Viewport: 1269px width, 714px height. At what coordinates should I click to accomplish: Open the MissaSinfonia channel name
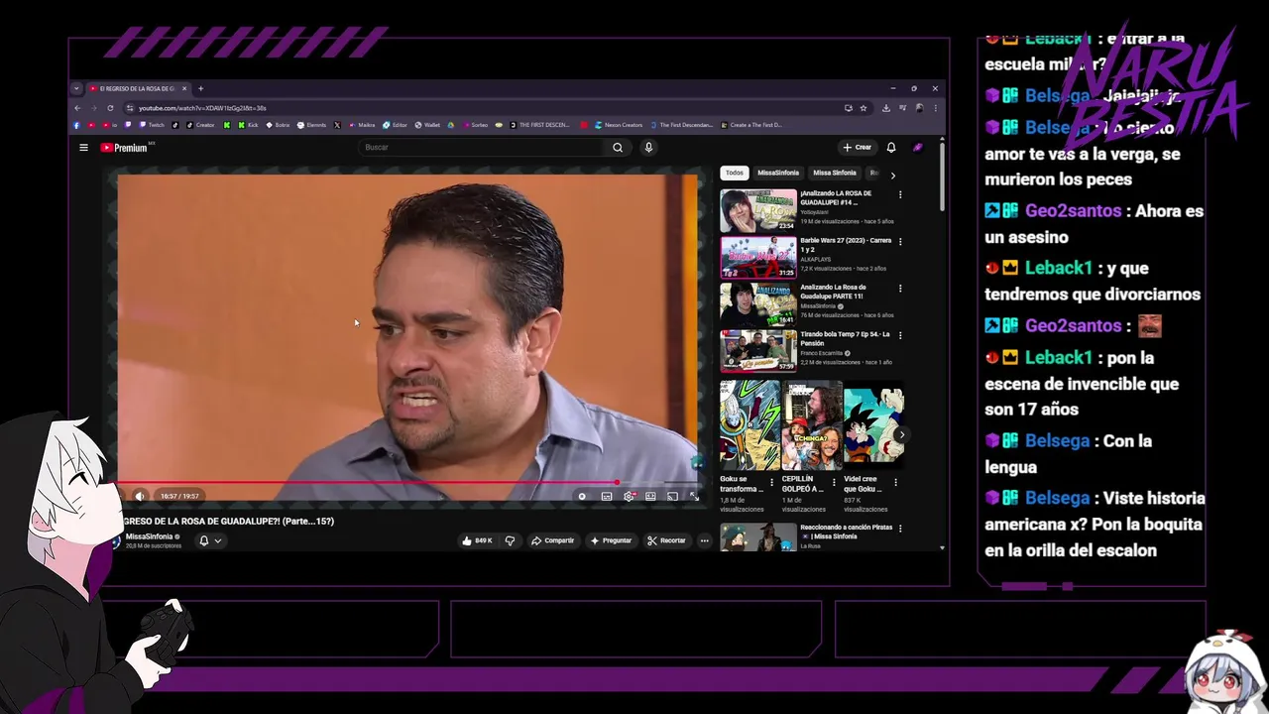point(149,536)
